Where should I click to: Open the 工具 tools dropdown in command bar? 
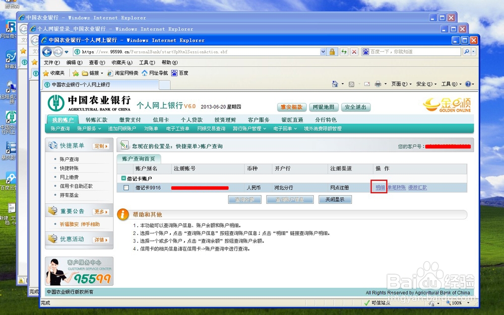451,84
